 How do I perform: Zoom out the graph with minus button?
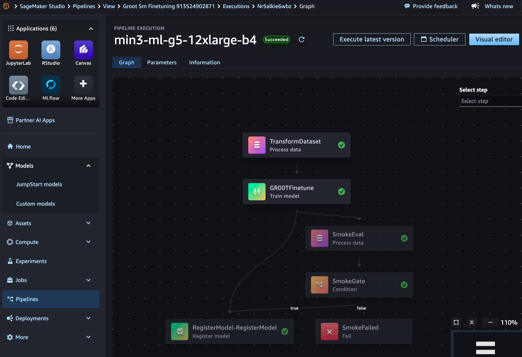(x=490, y=322)
